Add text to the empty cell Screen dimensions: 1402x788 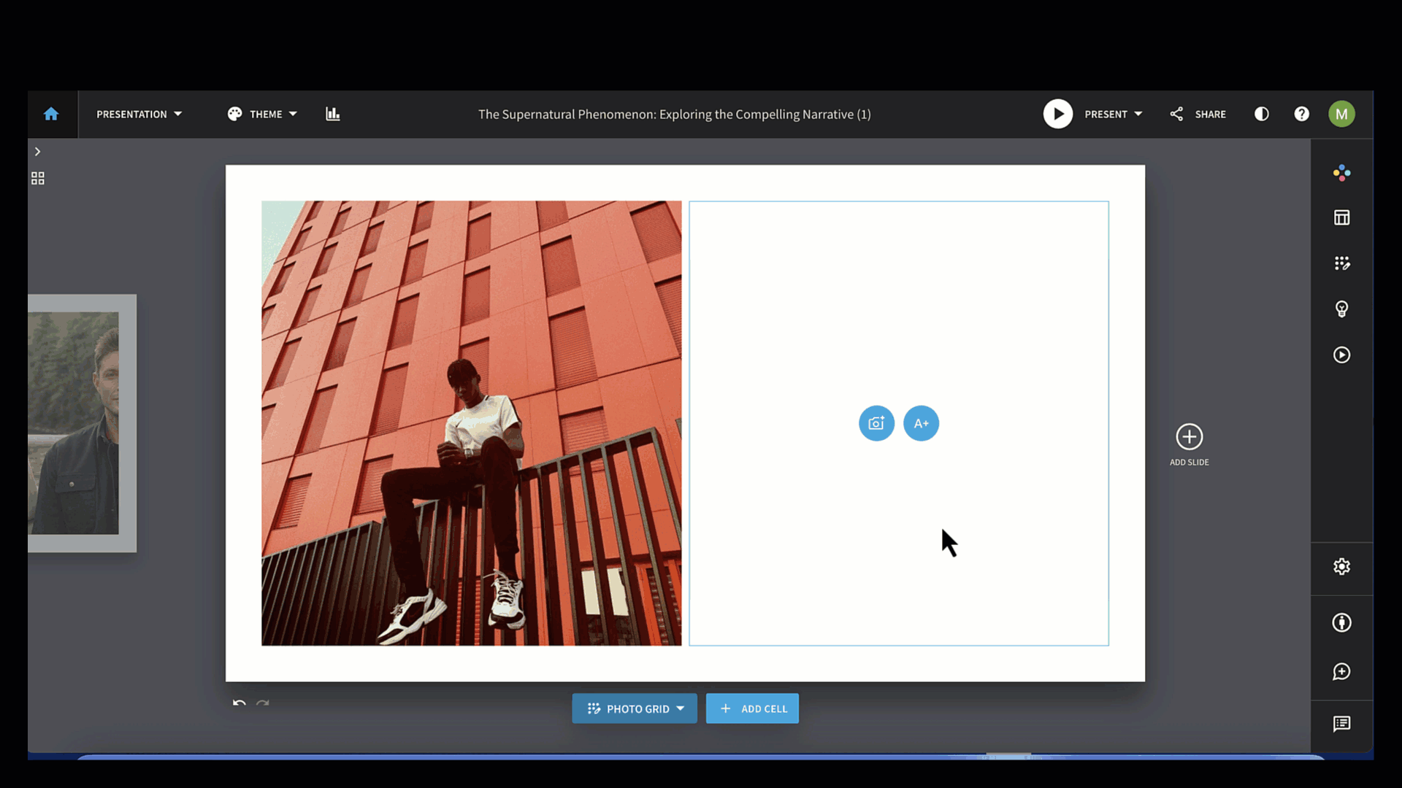coord(921,423)
